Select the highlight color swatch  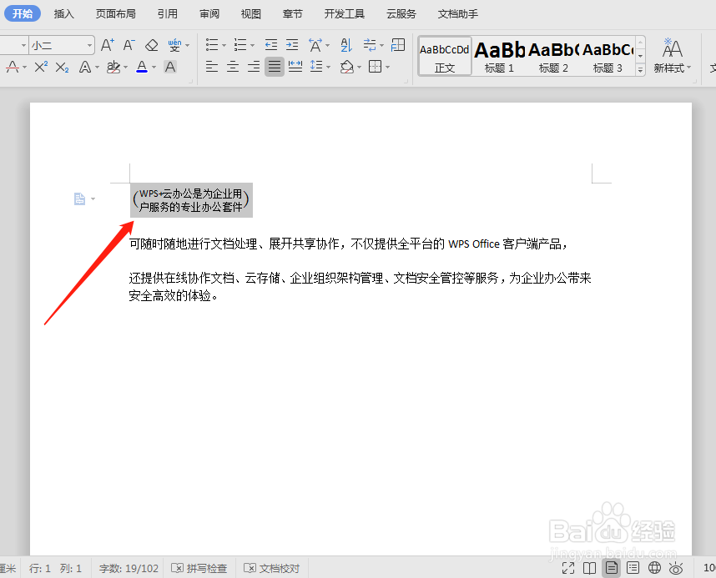[x=114, y=66]
